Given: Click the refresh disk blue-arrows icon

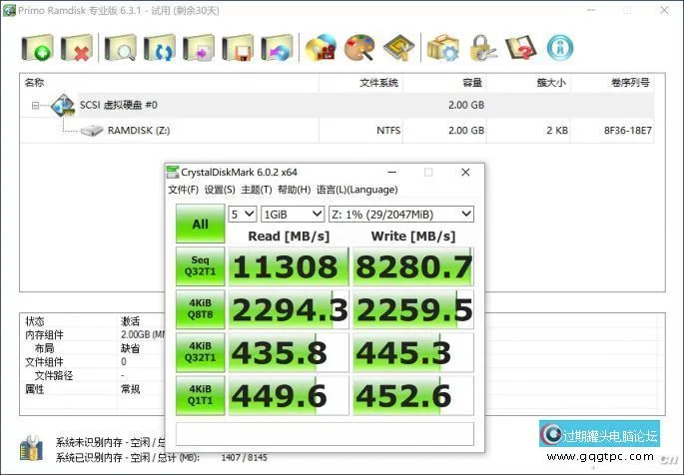Looking at the screenshot, I should tap(160, 48).
